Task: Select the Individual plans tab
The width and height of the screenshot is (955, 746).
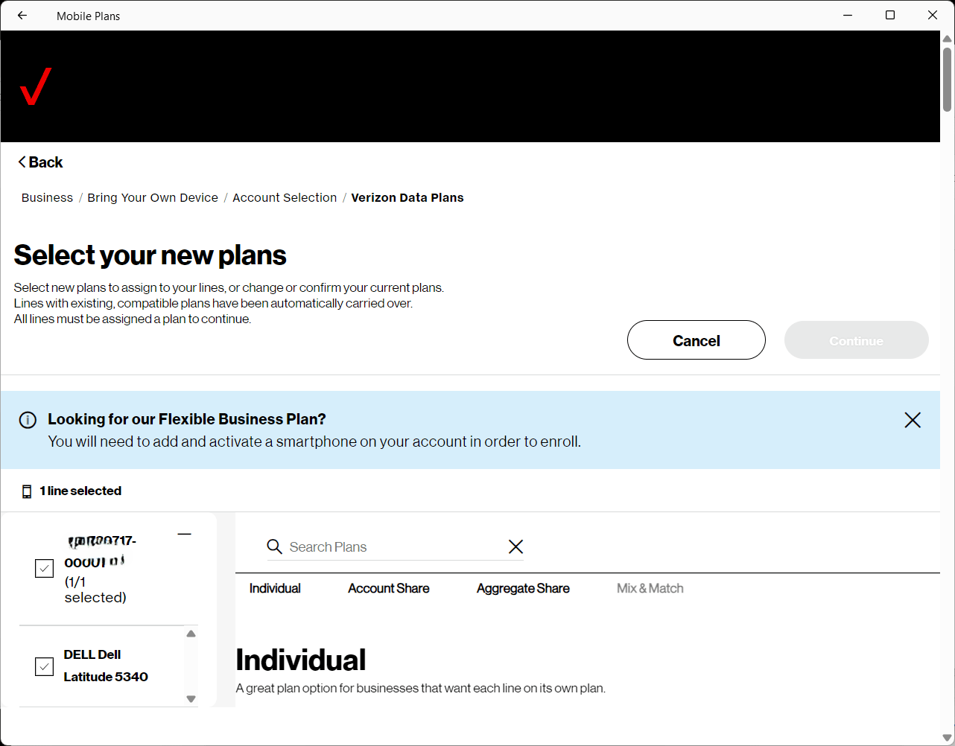Action: point(275,588)
